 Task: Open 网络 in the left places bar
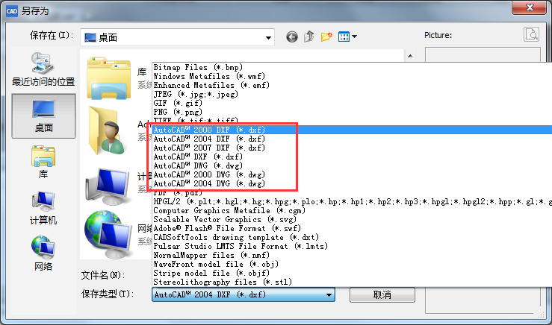click(43, 253)
